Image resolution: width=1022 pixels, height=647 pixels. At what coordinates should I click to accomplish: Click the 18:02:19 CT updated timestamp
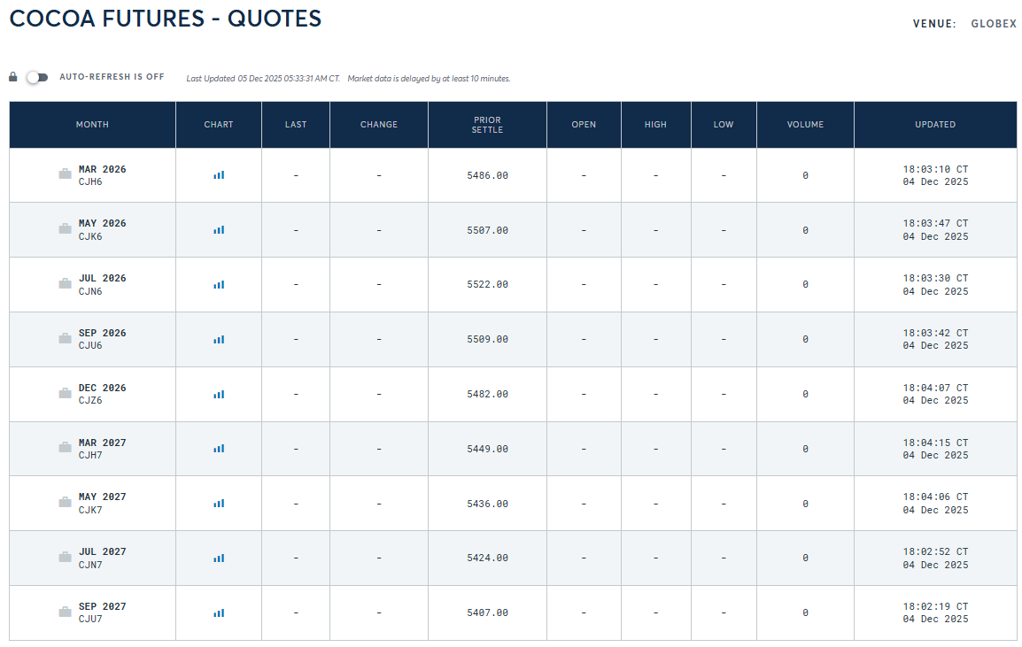[935, 606]
